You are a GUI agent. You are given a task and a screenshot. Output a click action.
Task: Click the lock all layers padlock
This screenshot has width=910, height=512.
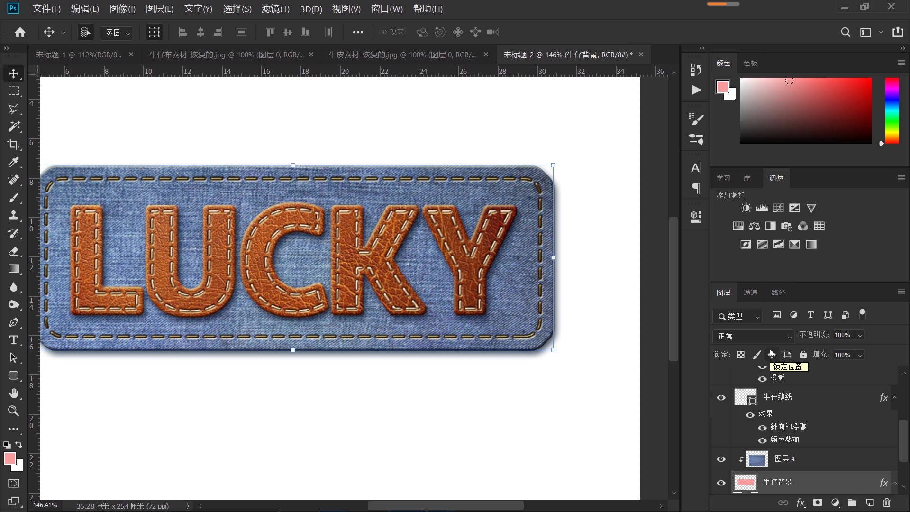(803, 355)
